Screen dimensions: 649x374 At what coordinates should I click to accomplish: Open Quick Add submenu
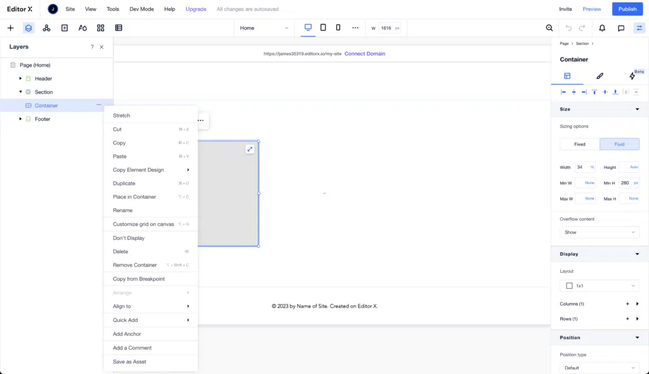[151, 320]
